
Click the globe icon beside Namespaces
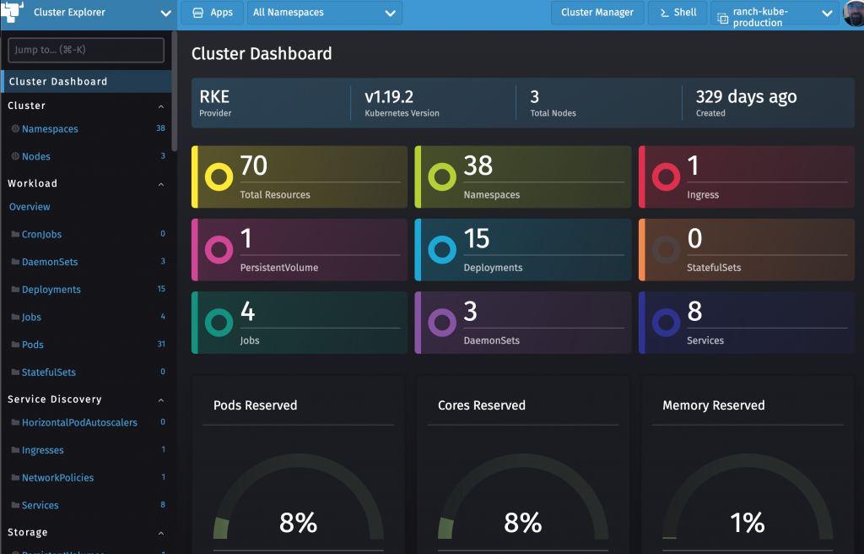(x=15, y=129)
